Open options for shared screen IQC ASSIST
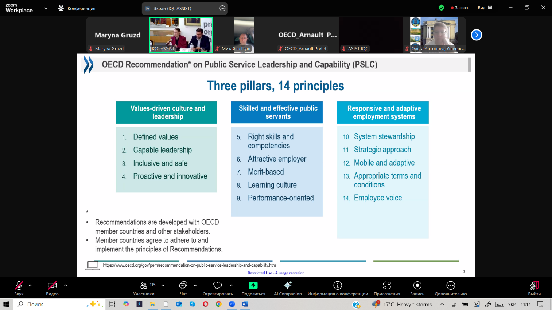 point(222,8)
